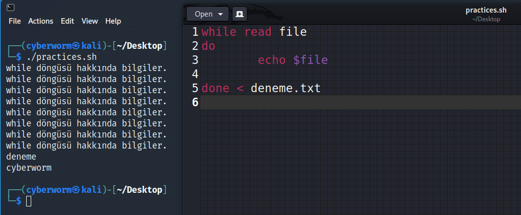Click the new document icon beside Open
Viewport: 521px width, 215px height.
[x=240, y=14]
